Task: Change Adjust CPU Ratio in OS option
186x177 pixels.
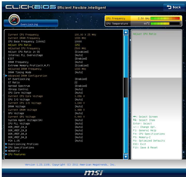Action: pos(82,52)
